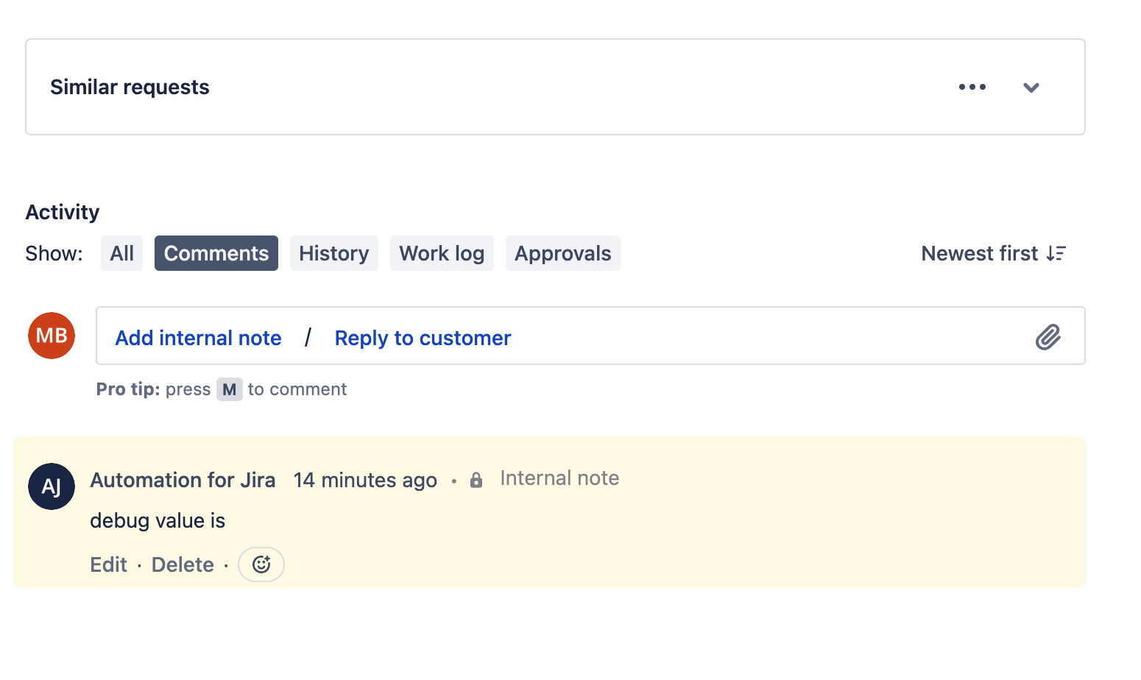Enable the Work log filter
Screen dimensions: 1141x680
coord(442,252)
